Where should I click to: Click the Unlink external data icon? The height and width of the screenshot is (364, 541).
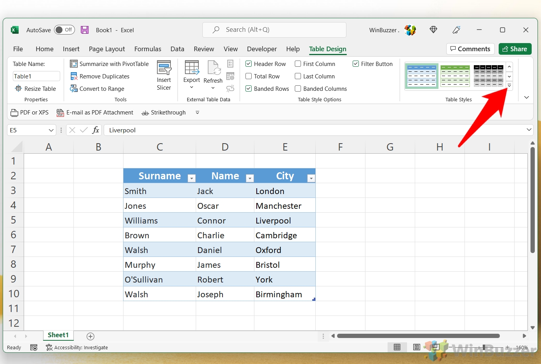point(230,88)
